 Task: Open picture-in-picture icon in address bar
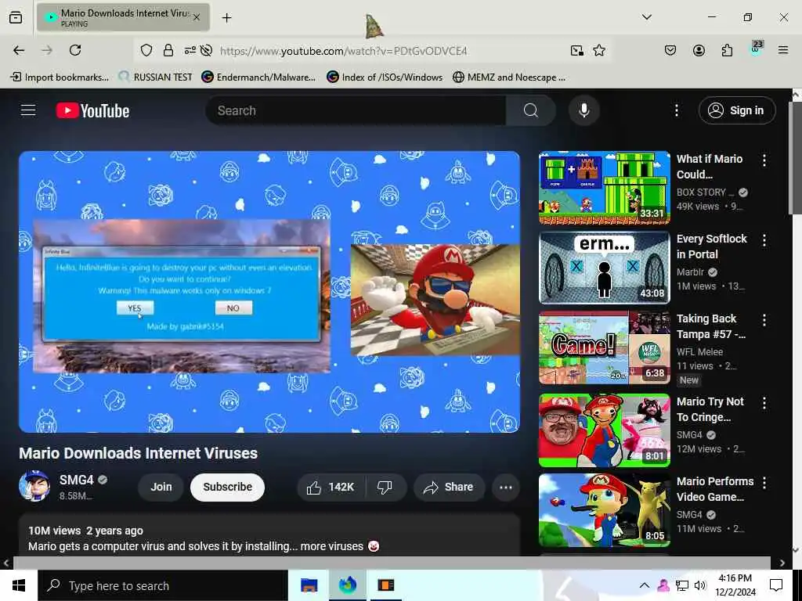click(577, 50)
